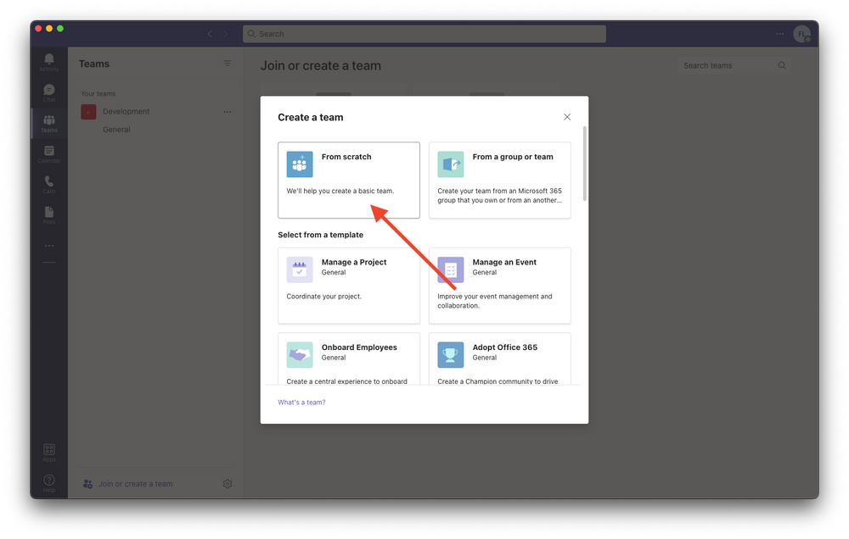Open the General channel
The height and width of the screenshot is (539, 849).
pos(116,129)
